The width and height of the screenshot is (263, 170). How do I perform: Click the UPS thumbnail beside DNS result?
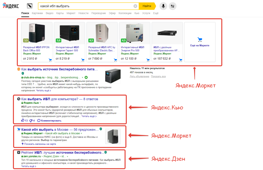pos(113,76)
